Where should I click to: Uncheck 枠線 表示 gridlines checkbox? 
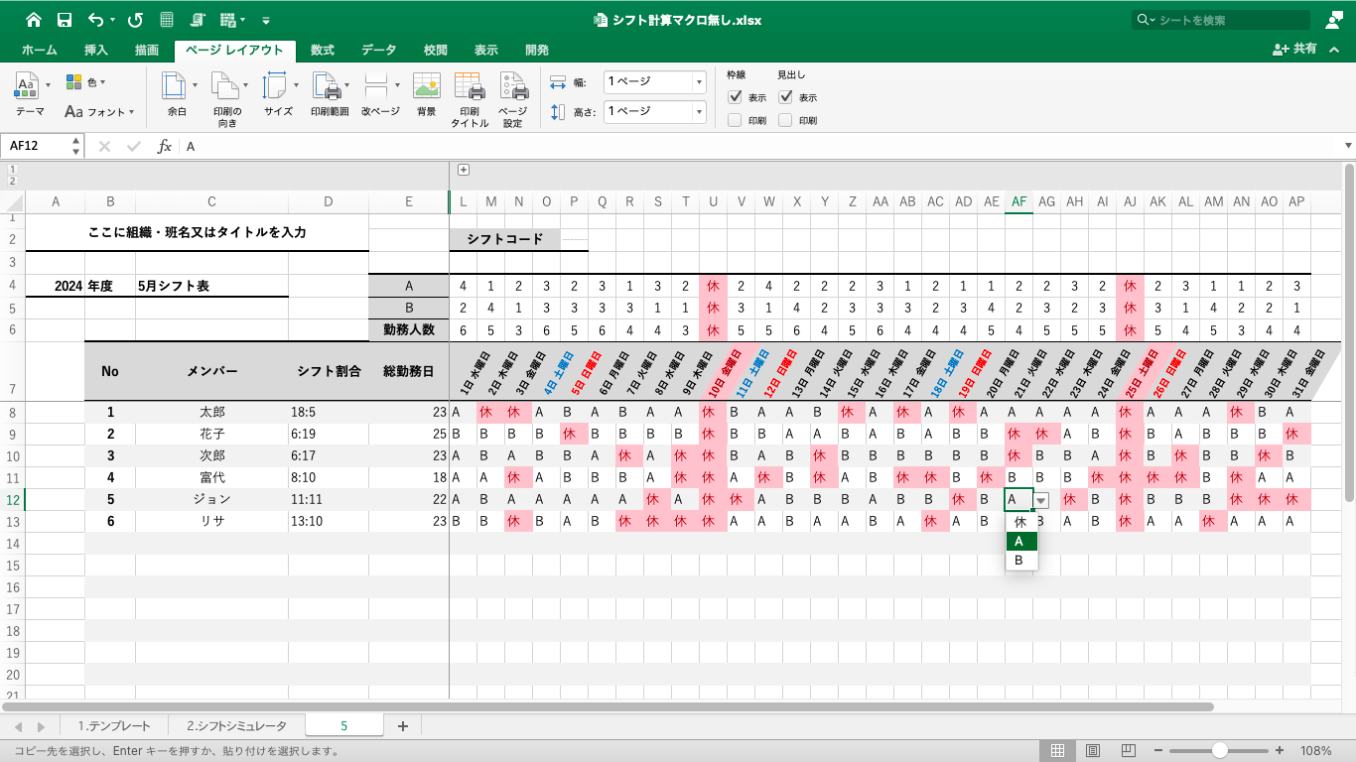coord(735,97)
